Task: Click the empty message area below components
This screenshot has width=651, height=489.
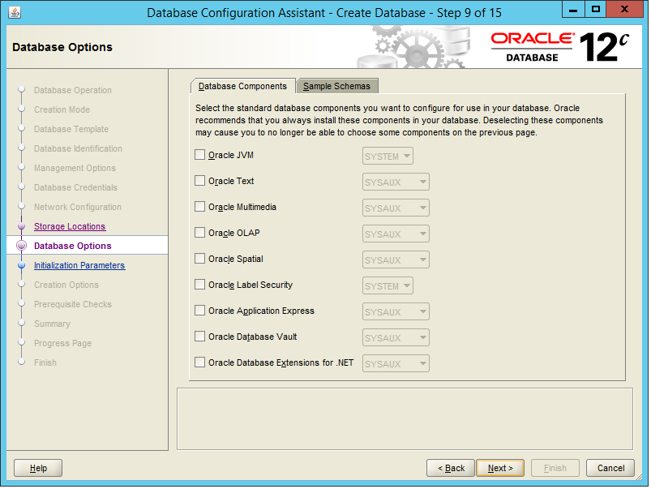Action: point(405,418)
